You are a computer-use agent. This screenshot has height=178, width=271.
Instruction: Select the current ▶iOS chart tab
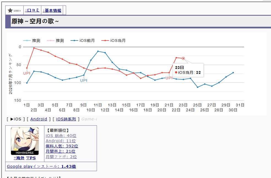pos(16,119)
